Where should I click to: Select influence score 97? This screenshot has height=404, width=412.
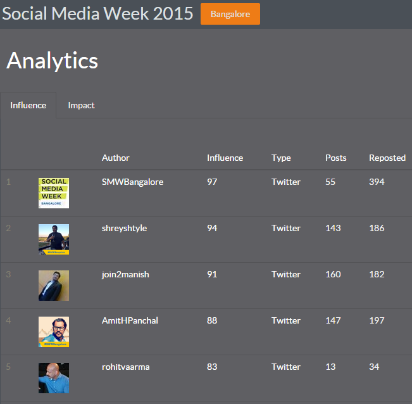(212, 182)
